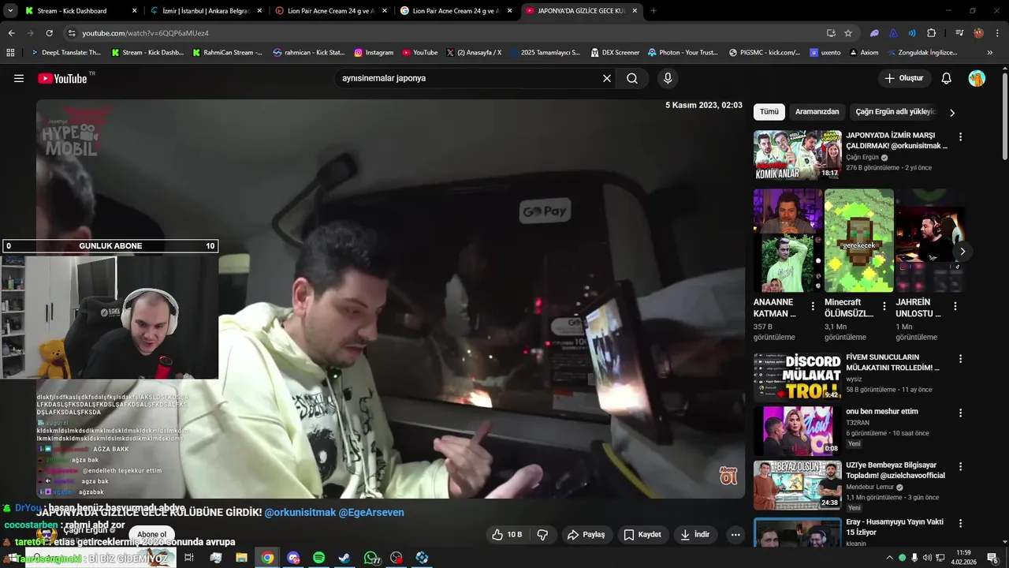Share the video with Paylaş button
Image resolution: width=1009 pixels, height=568 pixels.
pyautogui.click(x=586, y=534)
